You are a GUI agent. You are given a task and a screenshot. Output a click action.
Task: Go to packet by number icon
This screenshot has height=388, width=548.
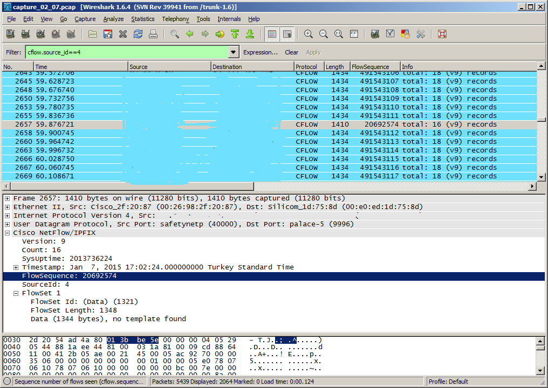pyautogui.click(x=220, y=34)
